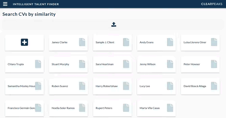Click Jenny Wilson's file icon
Viewport: 226px width, 118px height.
coord(170,64)
